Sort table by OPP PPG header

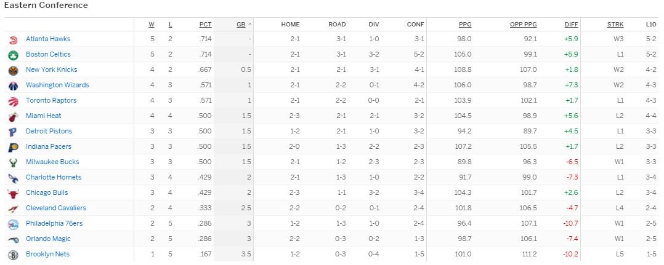[x=523, y=25]
